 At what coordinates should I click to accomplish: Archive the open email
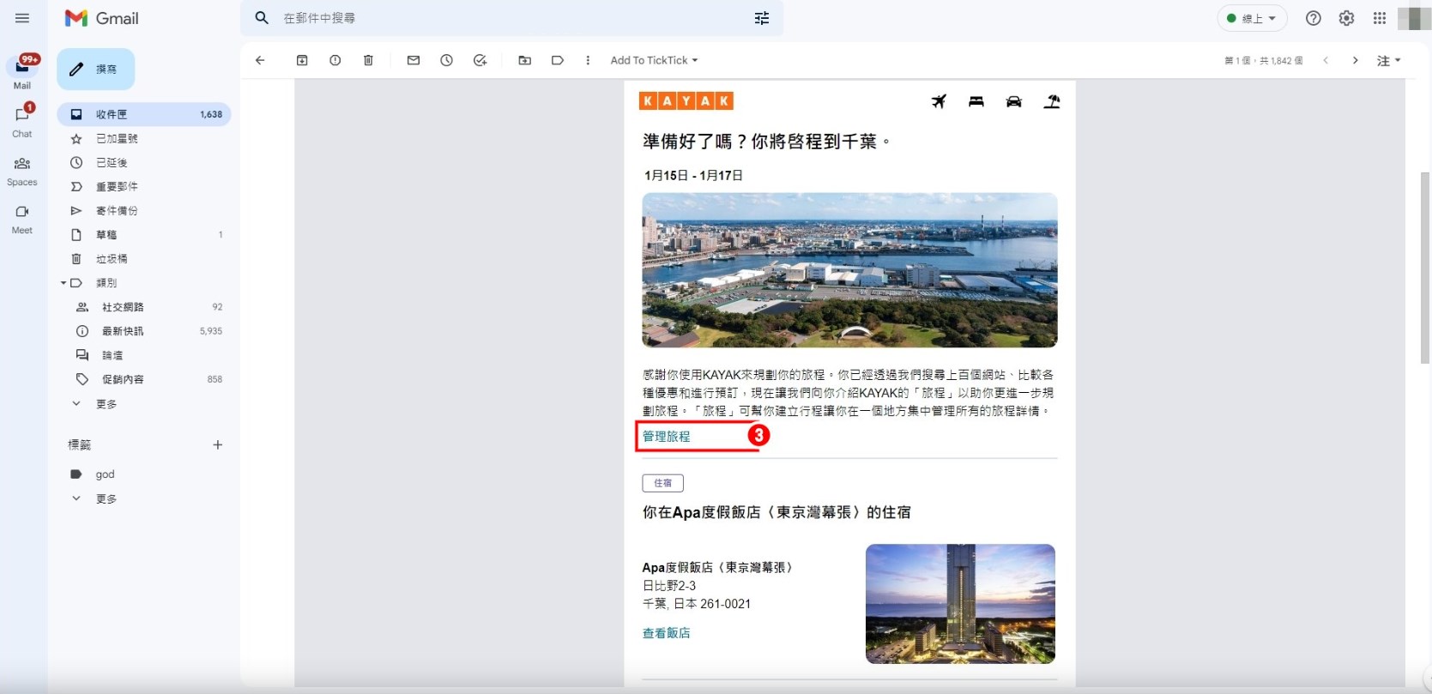click(302, 60)
